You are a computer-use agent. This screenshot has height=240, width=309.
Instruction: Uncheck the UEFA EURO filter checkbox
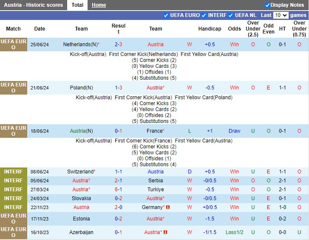pos(166,15)
